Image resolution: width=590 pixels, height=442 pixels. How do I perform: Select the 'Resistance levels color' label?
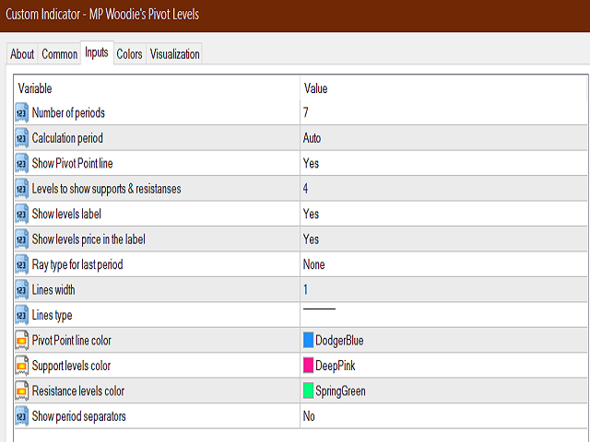pyautogui.click(x=78, y=390)
